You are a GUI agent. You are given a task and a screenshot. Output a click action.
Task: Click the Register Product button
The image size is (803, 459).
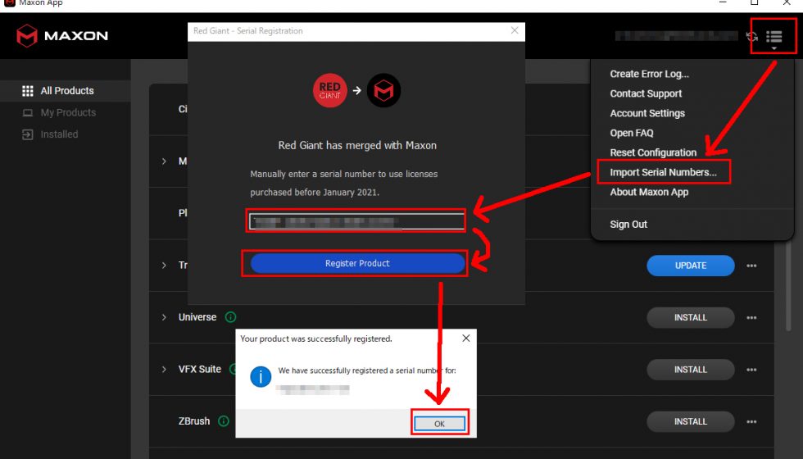coord(357,263)
